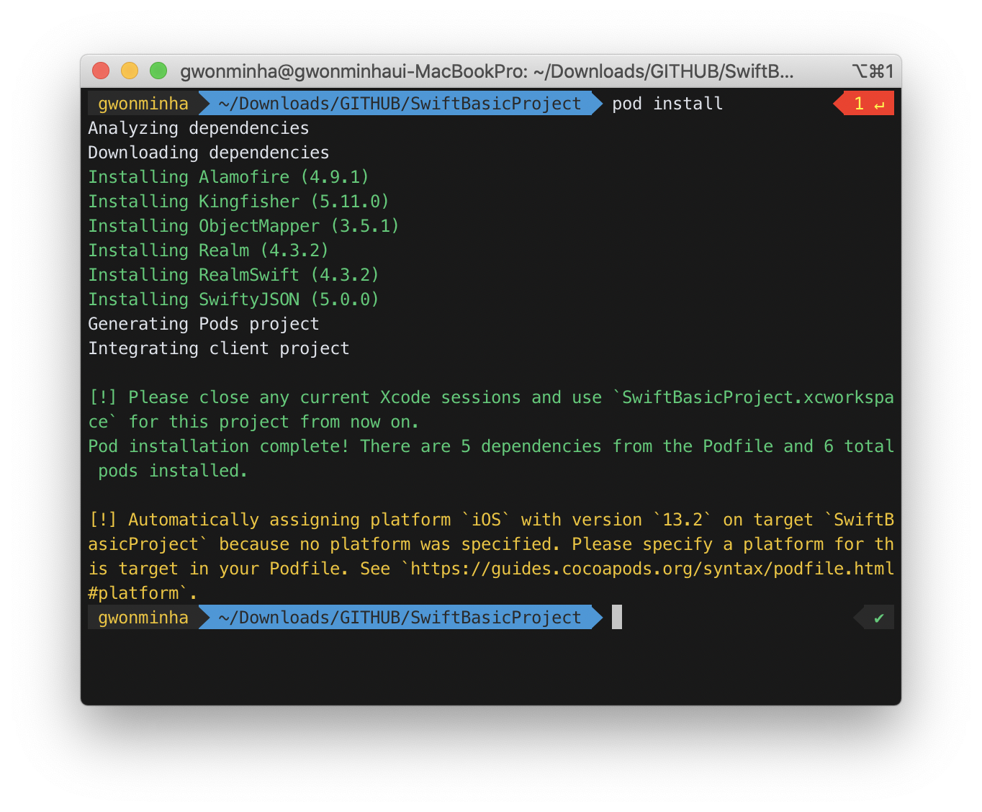Click the 'Downloading dependencies' line
Screen dimensions: 982x812
[x=209, y=153]
